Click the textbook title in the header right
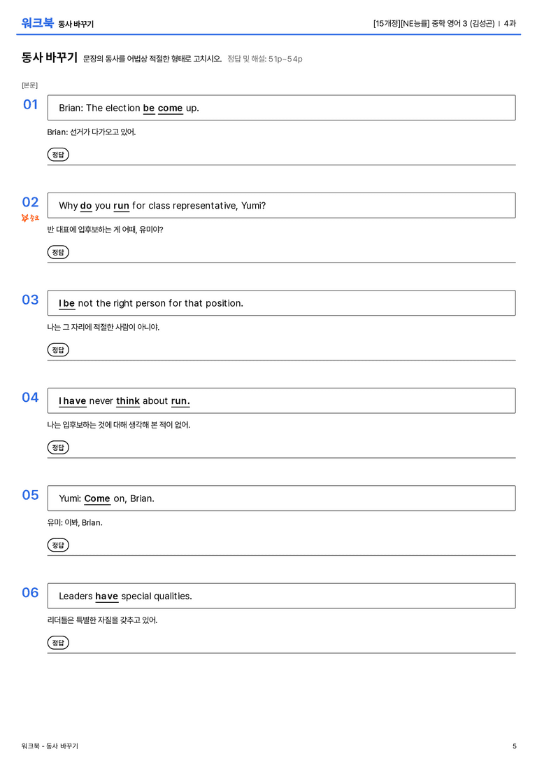Screen dimensions: 537x761 [x=434, y=23]
